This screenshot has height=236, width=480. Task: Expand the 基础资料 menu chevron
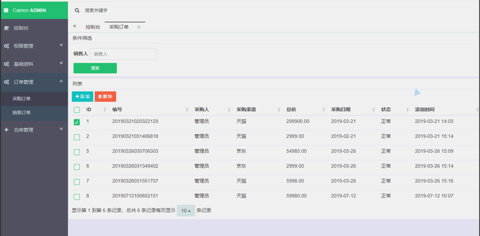point(61,63)
